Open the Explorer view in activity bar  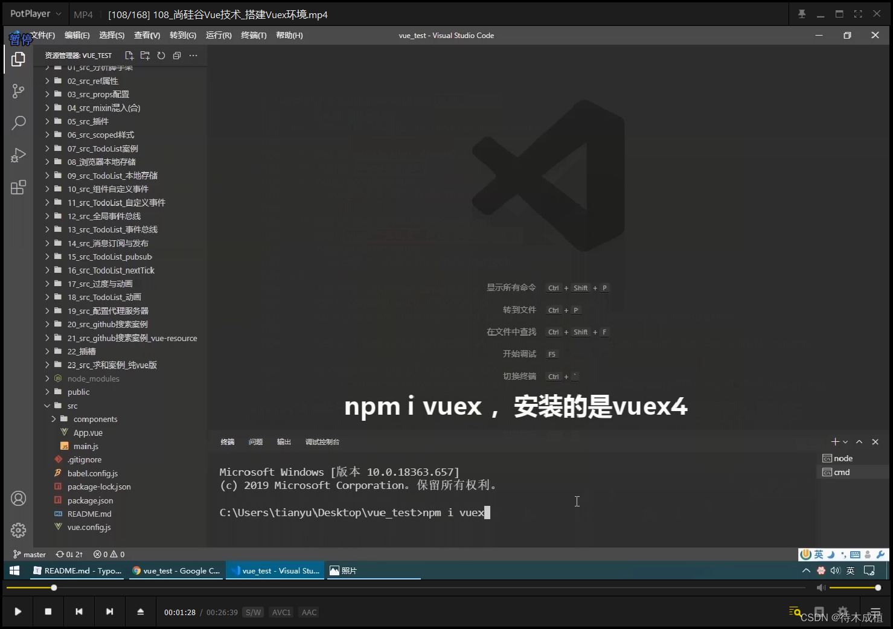click(18, 59)
